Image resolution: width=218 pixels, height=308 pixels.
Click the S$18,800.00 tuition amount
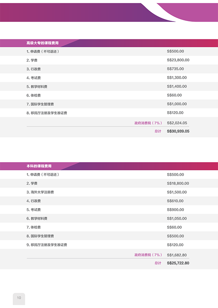[178, 183]
